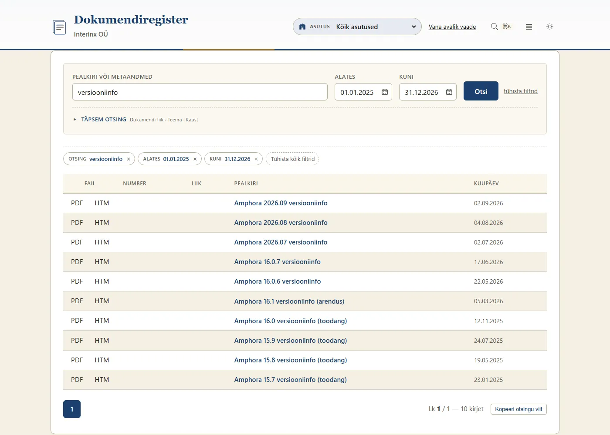Open search with the magnifier icon

[x=495, y=27]
